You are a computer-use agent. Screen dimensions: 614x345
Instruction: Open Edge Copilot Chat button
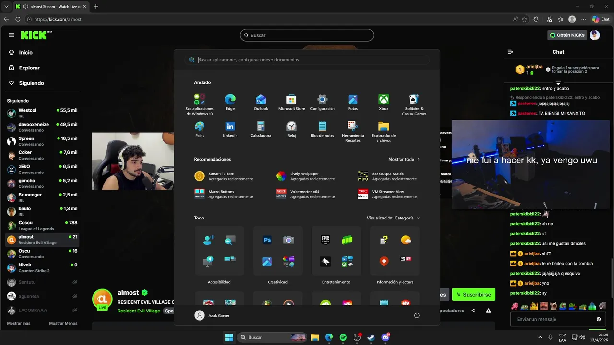pos(601,19)
